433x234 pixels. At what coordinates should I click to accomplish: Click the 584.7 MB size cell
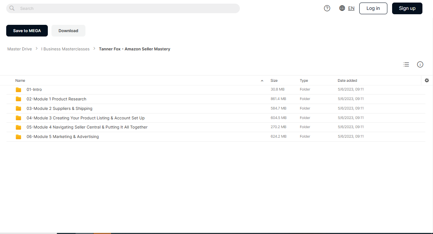pos(278,108)
